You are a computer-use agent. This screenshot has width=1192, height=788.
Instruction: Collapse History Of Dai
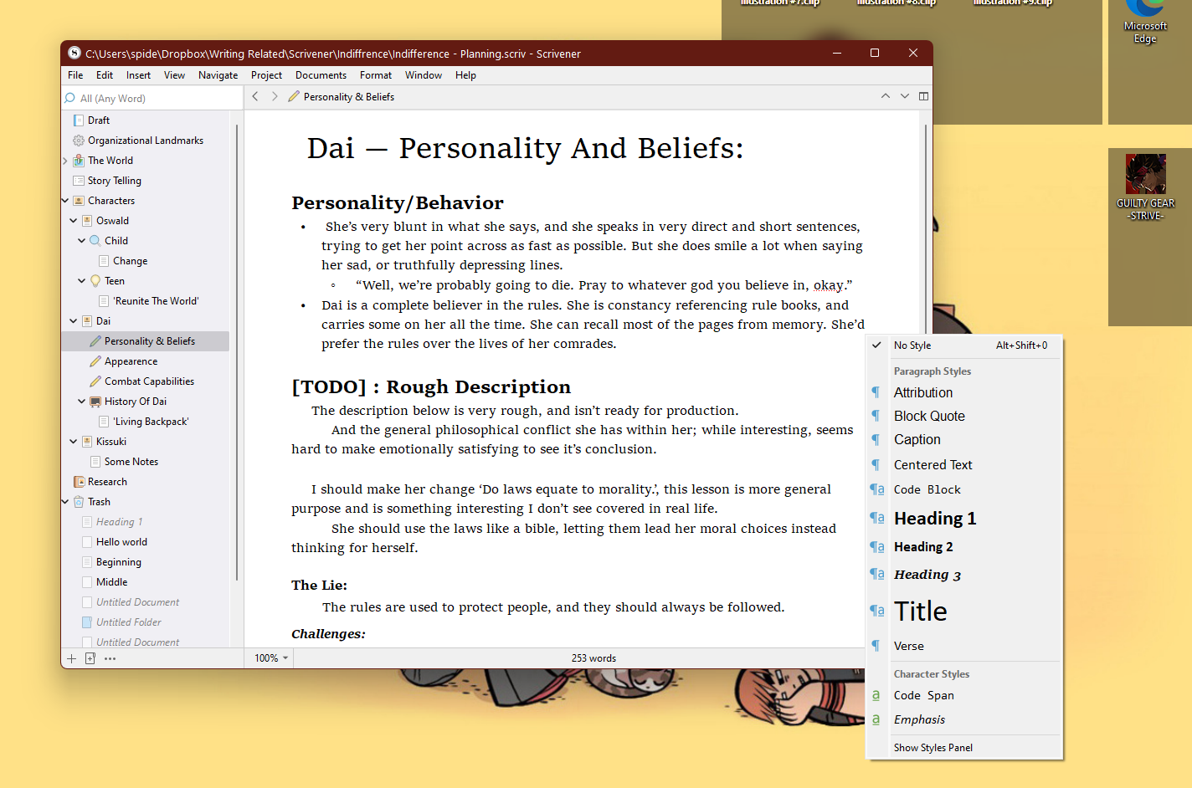click(x=82, y=402)
